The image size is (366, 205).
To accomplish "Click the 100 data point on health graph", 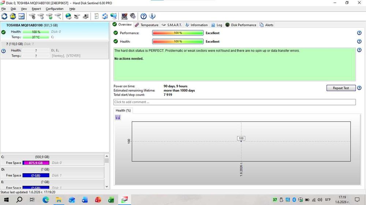I will 241,141.
